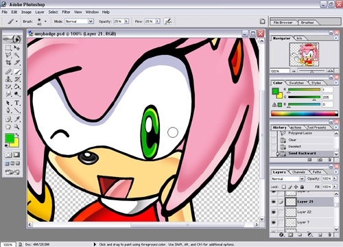Open layer Fill slider arrow

pyautogui.click(x=335, y=187)
